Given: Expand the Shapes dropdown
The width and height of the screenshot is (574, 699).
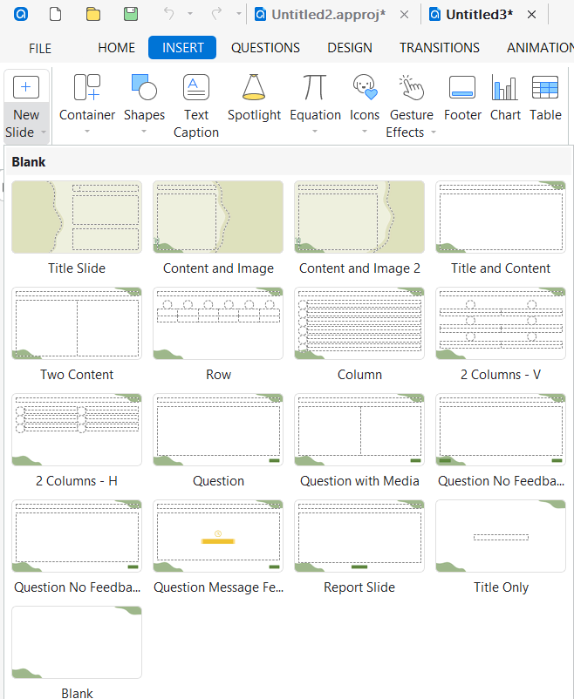Looking at the screenshot, I should point(144,132).
